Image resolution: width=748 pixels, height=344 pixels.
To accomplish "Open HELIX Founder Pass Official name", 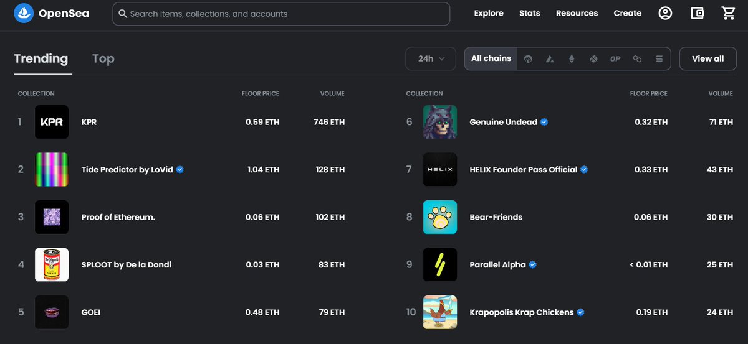I will coord(524,169).
